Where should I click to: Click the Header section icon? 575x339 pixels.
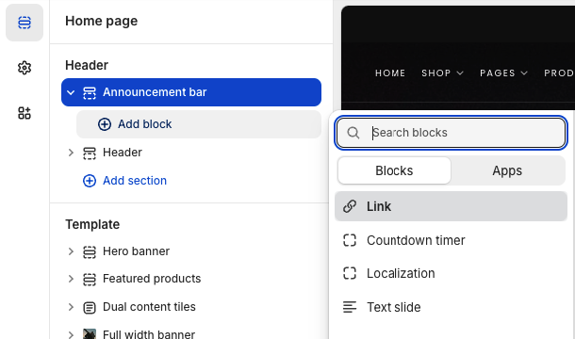pos(90,153)
